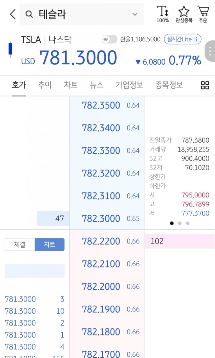Add TSLA to 관심종목 favorites star
This screenshot has width=215, height=358.
point(184,13)
